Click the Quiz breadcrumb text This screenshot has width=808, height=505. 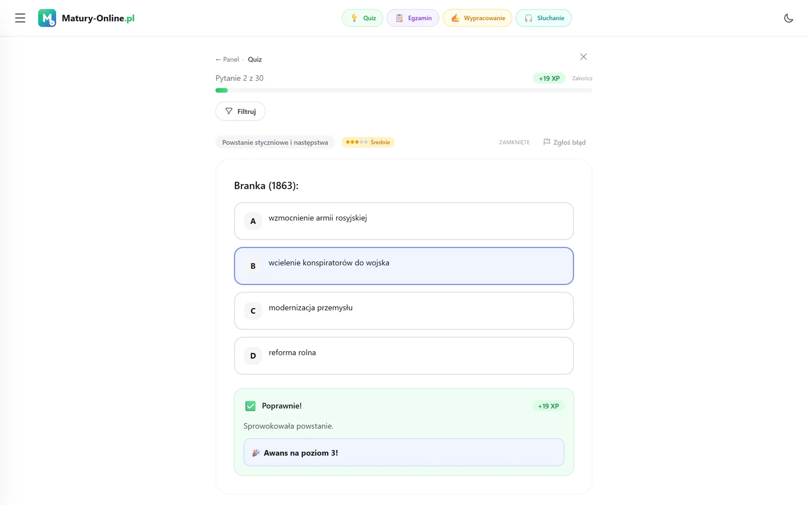[x=255, y=59]
